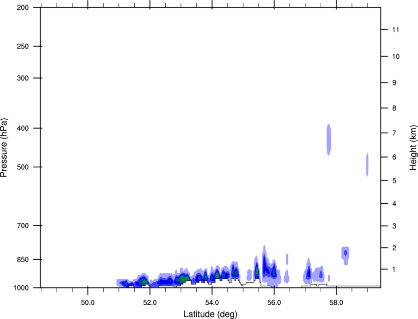Image resolution: width=418 pixels, height=319 pixels.
Task: Select the 250 pressure tick label
Action: coord(23,46)
